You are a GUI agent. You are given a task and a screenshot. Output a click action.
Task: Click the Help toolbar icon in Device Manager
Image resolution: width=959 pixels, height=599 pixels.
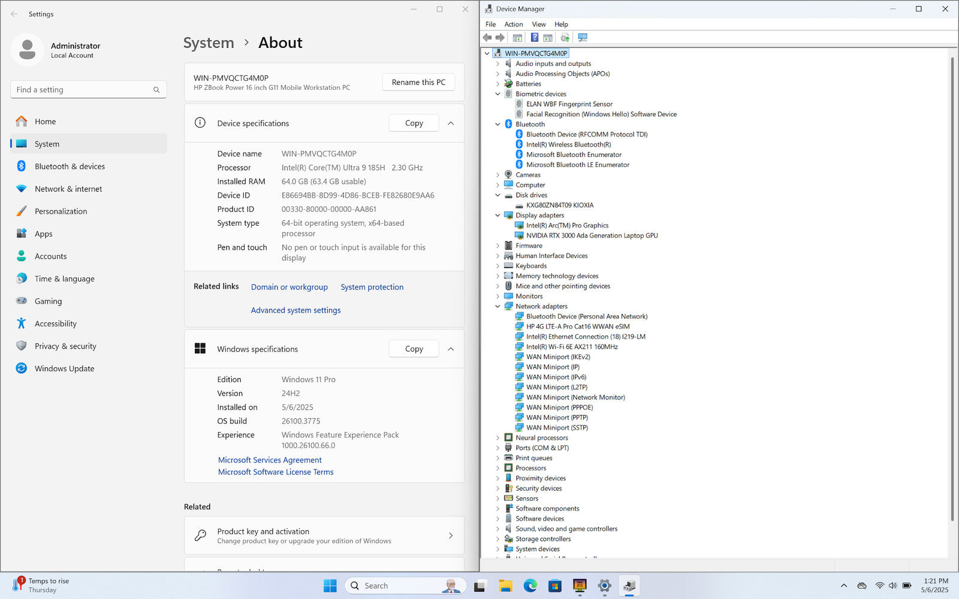pyautogui.click(x=535, y=37)
